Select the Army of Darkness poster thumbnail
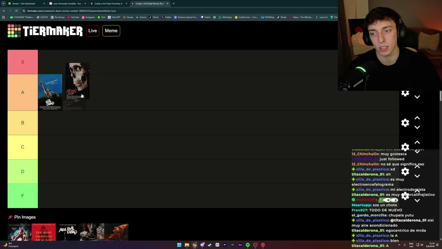The width and height of the screenshot is (442, 249). click(x=20, y=232)
